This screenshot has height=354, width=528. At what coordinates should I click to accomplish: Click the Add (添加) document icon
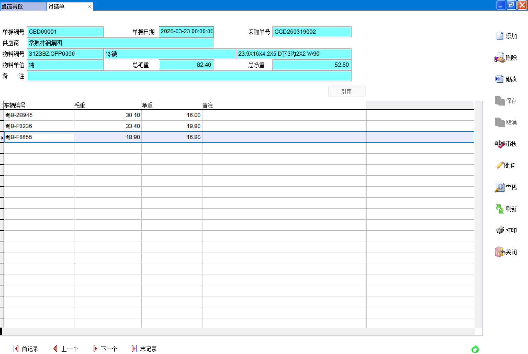point(500,36)
